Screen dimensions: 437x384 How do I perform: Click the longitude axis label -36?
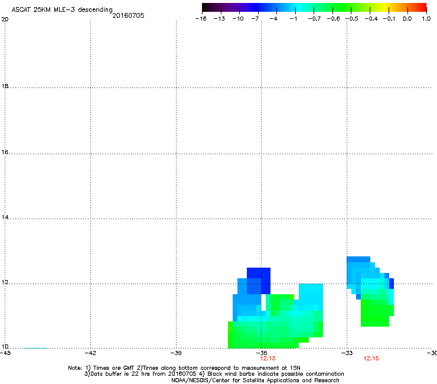point(262,353)
